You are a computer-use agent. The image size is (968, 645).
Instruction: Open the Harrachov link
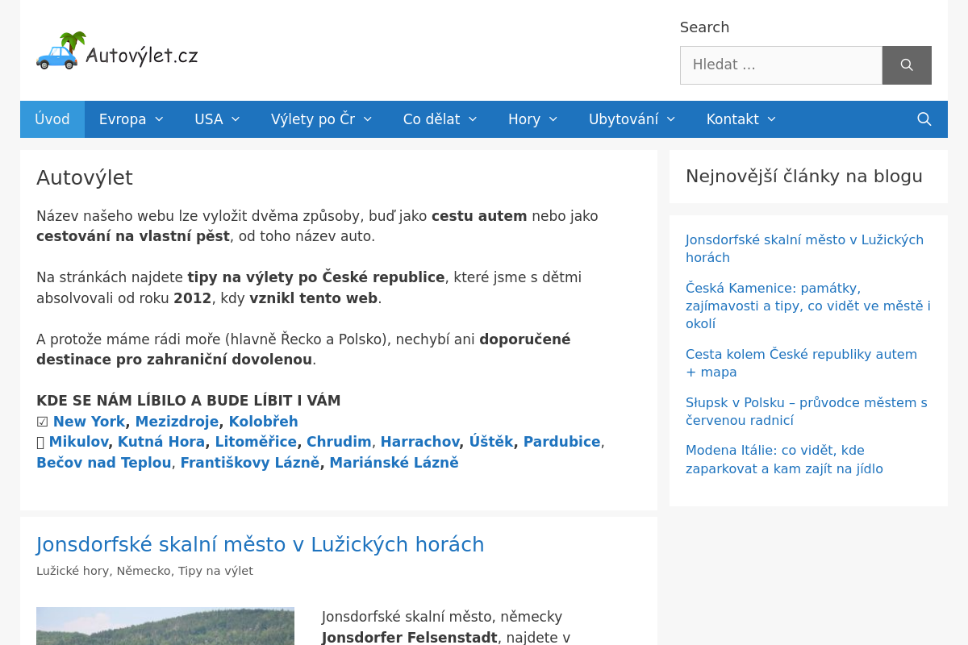[419, 442]
